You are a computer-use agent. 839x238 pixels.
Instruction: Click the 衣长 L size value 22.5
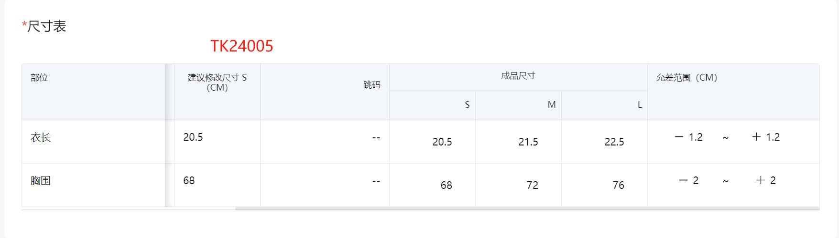point(614,142)
